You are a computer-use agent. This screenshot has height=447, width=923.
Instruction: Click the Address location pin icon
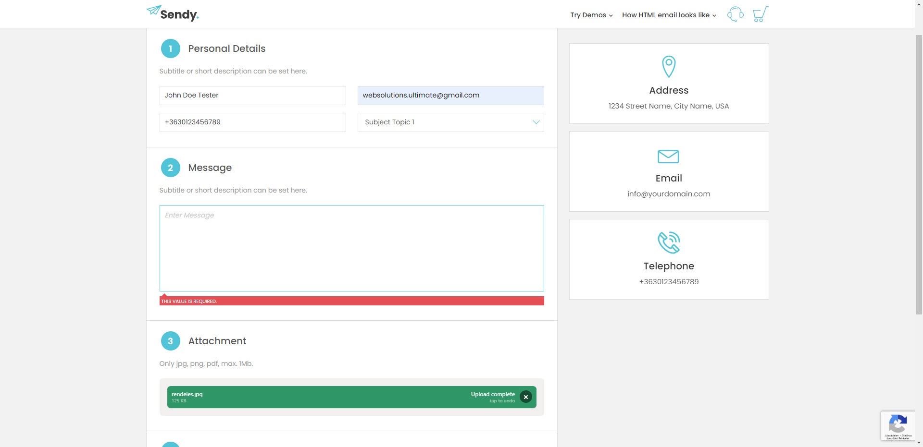click(669, 66)
